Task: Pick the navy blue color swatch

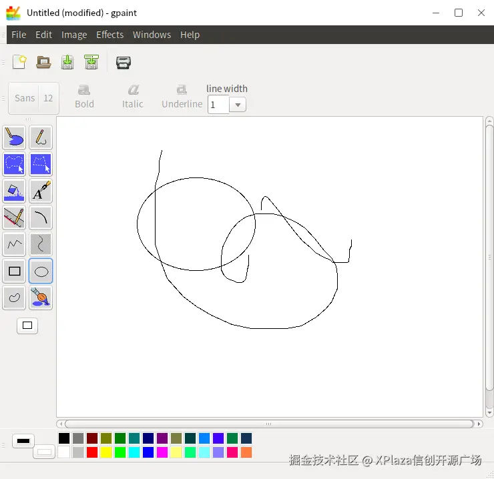Action: [x=148, y=438]
